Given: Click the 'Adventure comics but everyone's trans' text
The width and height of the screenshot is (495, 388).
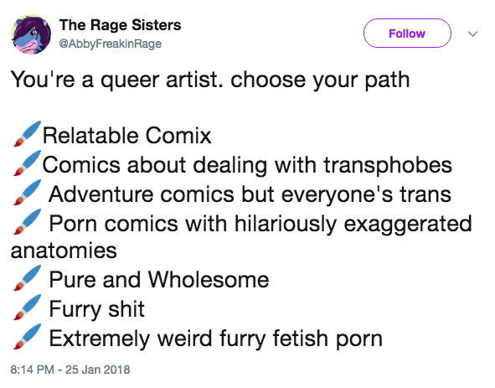Looking at the screenshot, I should point(250,194).
